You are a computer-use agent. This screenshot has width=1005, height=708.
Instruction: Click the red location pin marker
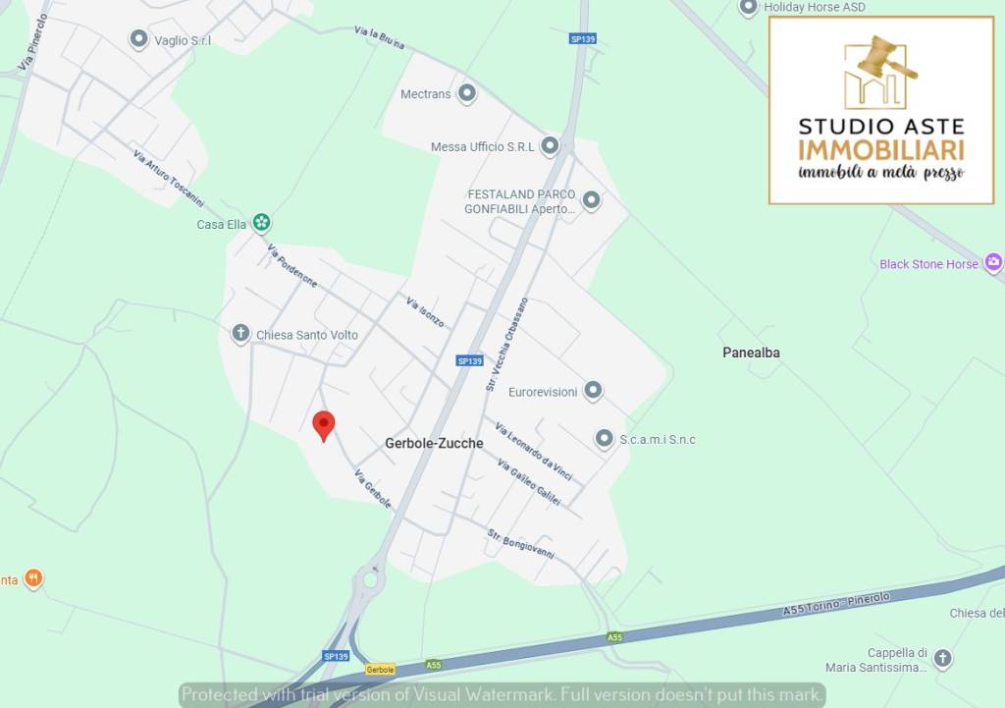click(324, 426)
